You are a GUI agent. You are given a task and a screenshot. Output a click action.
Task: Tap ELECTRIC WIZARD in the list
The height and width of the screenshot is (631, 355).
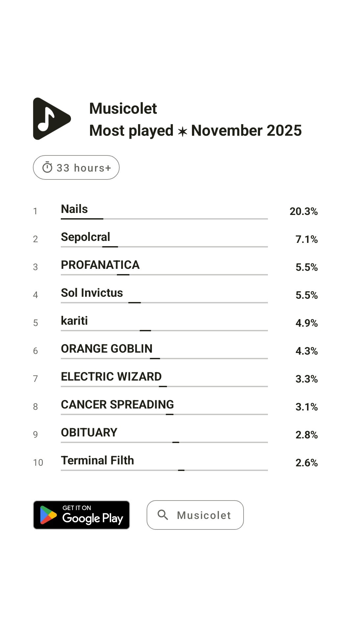(x=111, y=377)
